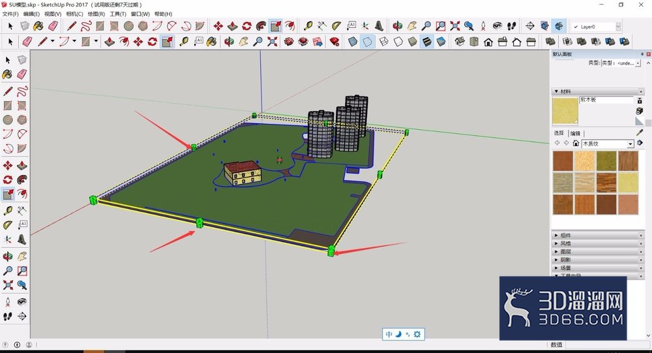Image resolution: width=652 pixels, height=353 pixels.
Task: Set Monochrome face style
Action: (x=441, y=42)
